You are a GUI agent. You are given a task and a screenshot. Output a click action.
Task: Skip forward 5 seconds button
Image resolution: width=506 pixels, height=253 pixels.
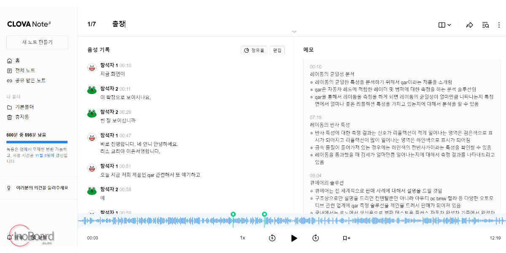pyautogui.click(x=315, y=238)
